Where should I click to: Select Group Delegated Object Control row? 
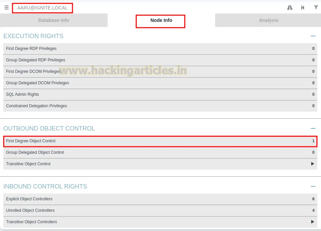tap(160, 152)
